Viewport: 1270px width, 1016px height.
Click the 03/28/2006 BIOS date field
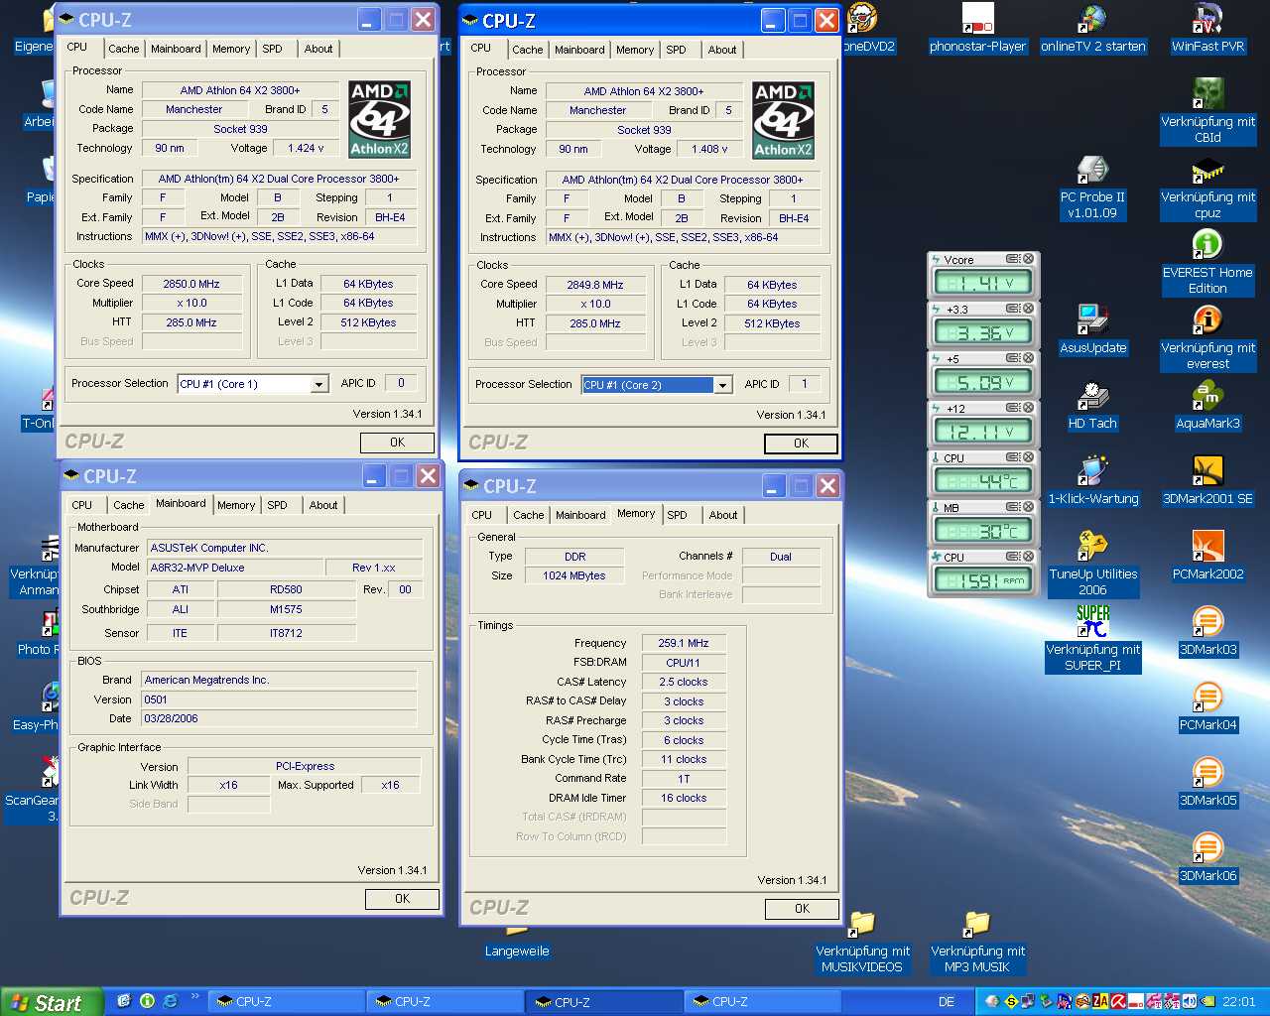279,718
